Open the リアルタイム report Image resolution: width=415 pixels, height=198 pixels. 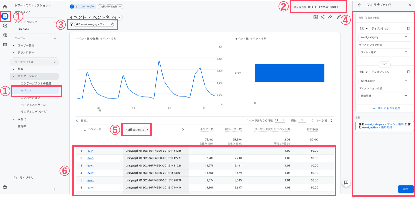pyautogui.click(x=23, y=13)
